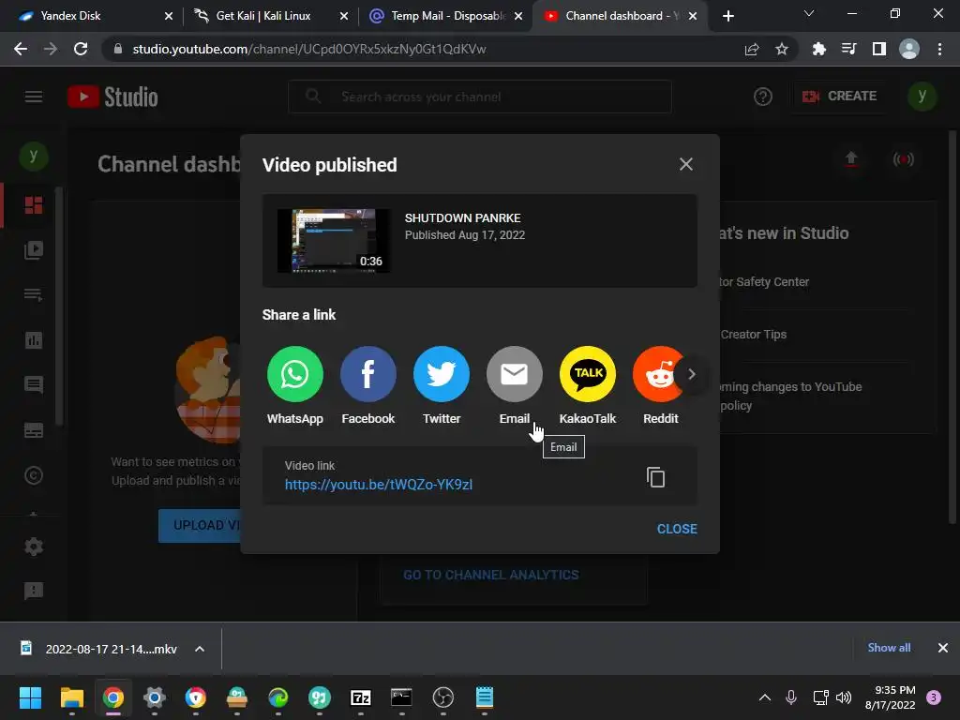
Task: Open the account avatar in Studio header
Action: tap(922, 97)
